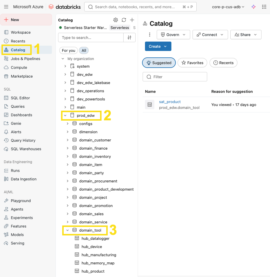This screenshot has height=277, width=270.
Task: Open the core-p-cus-adb workspace switcher
Action: click(228, 7)
